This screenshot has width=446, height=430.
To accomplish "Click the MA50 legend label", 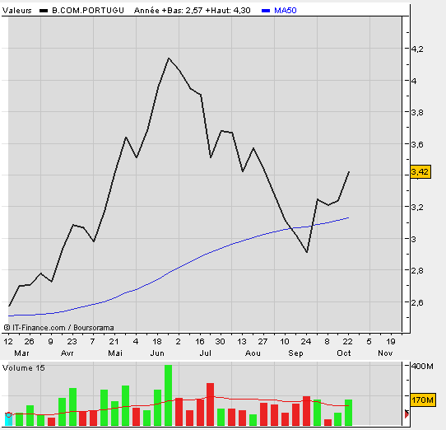I will point(286,11).
